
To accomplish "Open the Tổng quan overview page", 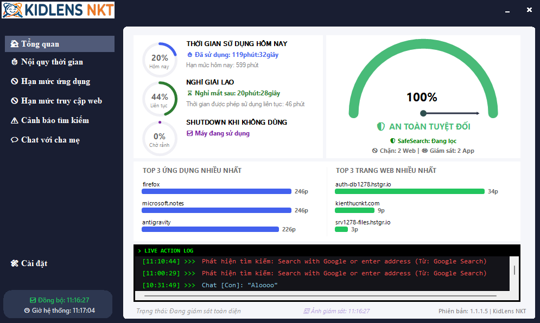I will 59,44.
